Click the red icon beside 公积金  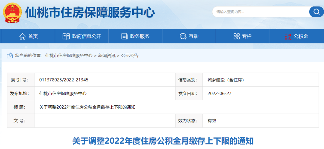point(288,36)
